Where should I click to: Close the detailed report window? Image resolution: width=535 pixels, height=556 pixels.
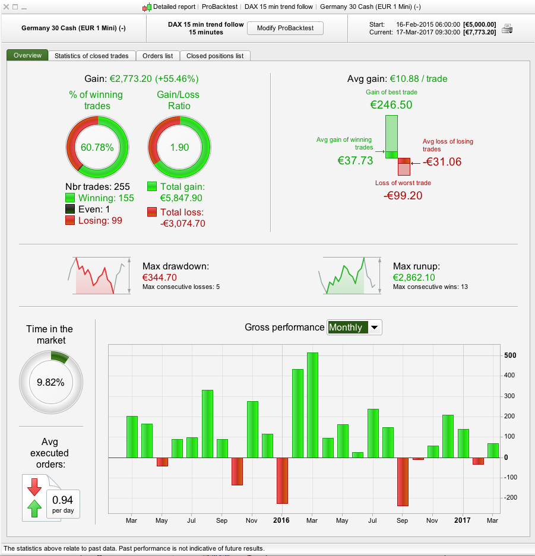(6, 7)
